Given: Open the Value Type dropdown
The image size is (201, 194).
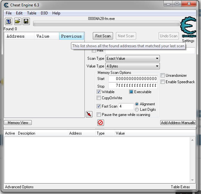Looking at the screenshot, I should coord(133,66).
